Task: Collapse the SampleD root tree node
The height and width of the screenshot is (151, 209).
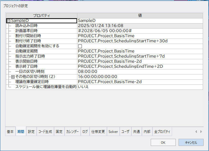Action: point(9,21)
